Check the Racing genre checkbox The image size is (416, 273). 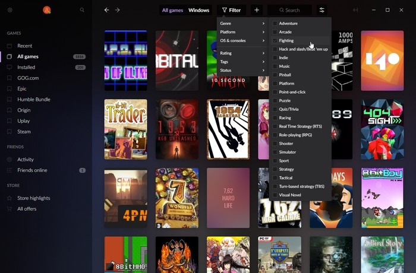click(275, 118)
